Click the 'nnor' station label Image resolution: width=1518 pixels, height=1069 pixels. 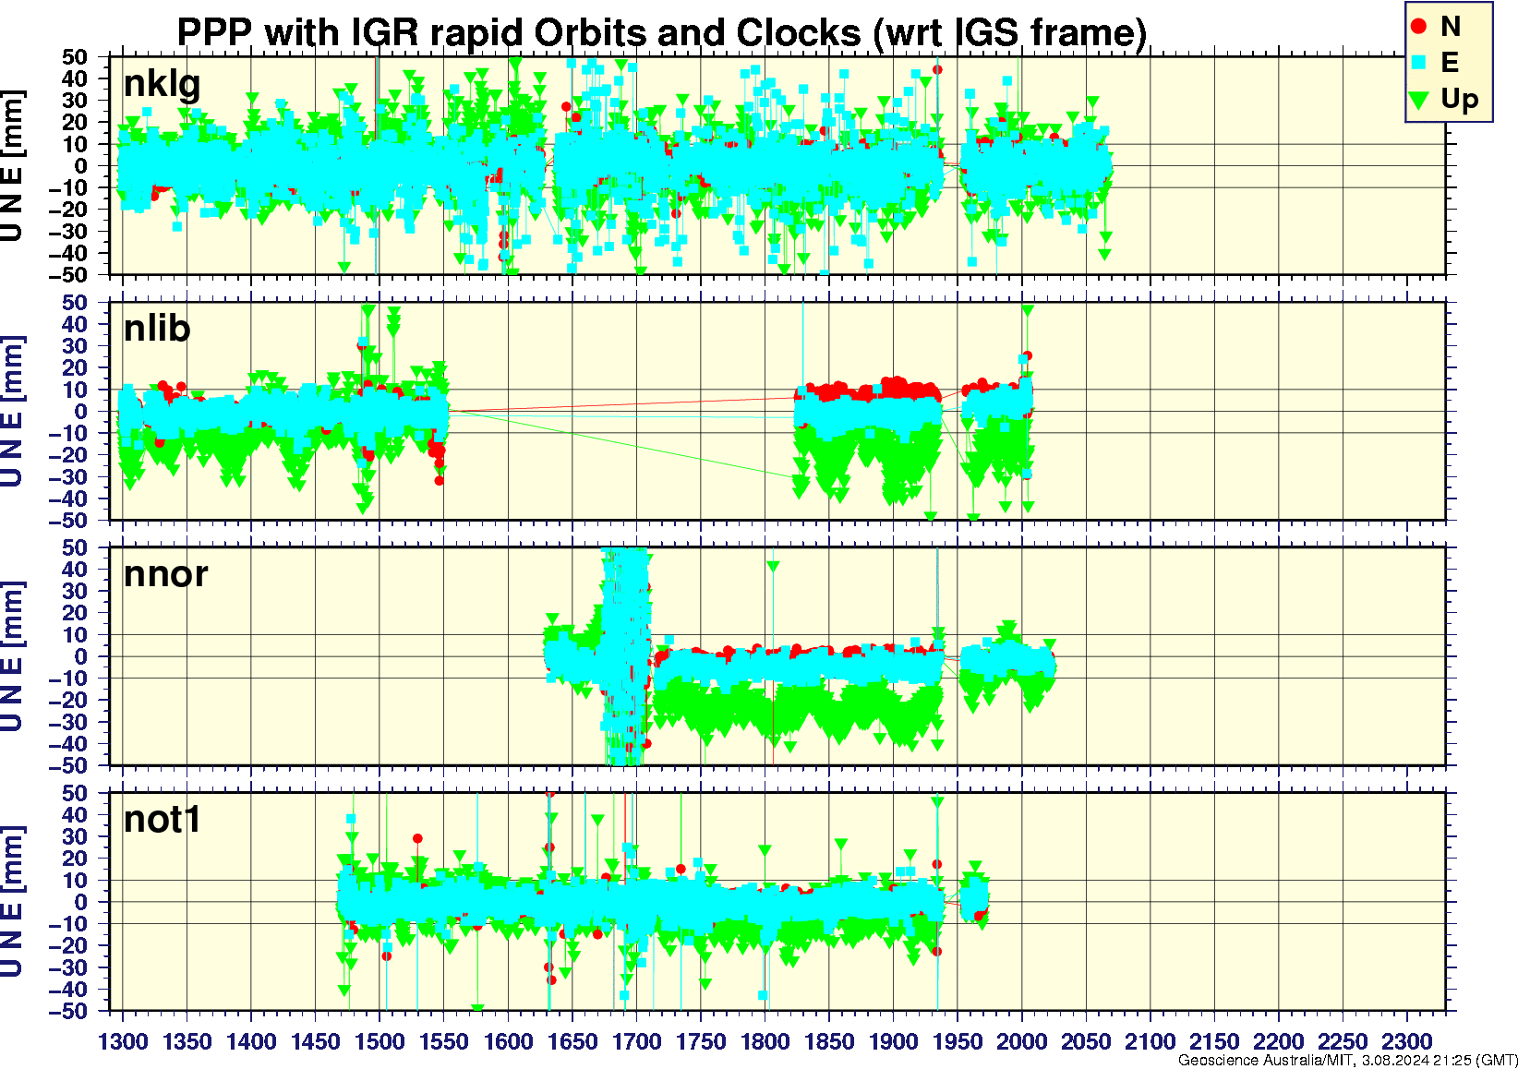[x=166, y=575]
